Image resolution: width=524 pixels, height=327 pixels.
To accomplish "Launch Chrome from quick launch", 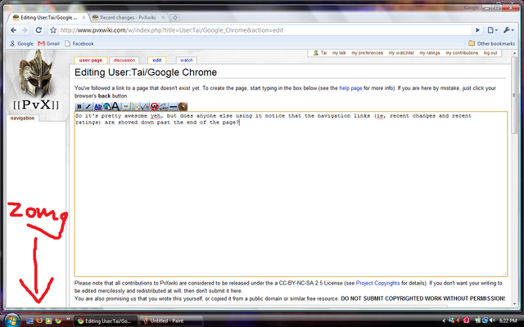I will (58, 321).
